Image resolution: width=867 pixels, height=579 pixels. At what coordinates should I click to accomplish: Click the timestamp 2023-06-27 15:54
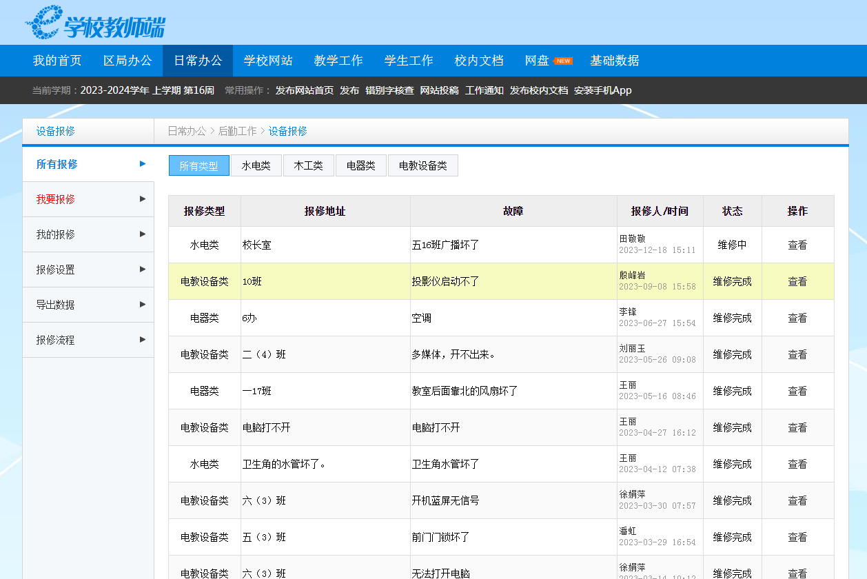point(657,323)
